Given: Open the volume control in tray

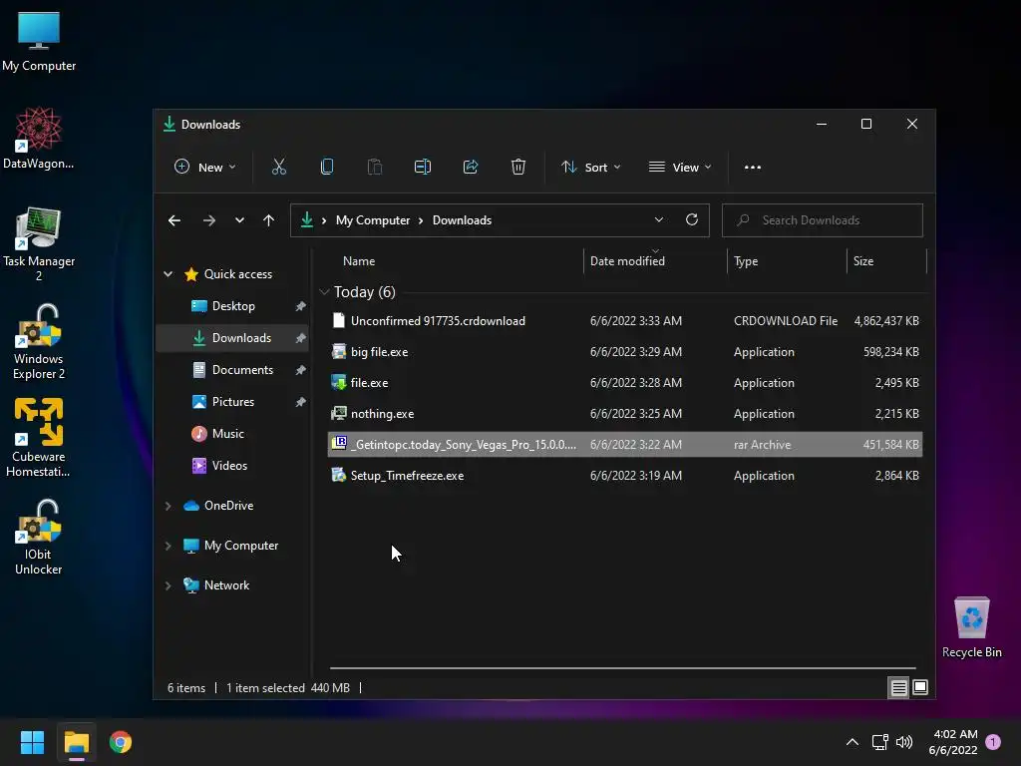Looking at the screenshot, I should coord(904,742).
